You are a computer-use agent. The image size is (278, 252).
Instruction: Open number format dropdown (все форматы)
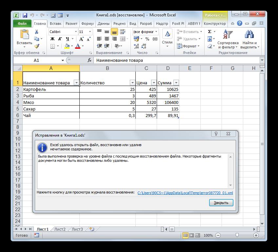pos(156,32)
